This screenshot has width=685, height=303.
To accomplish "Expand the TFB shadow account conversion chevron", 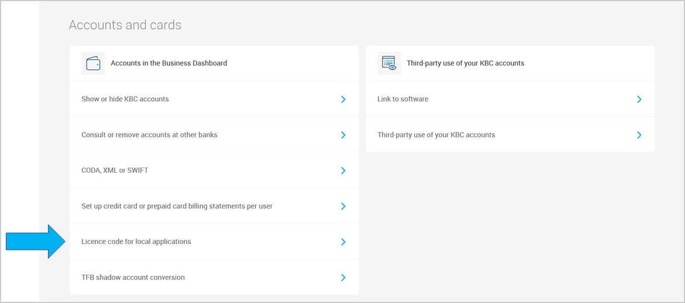I will 343,278.
